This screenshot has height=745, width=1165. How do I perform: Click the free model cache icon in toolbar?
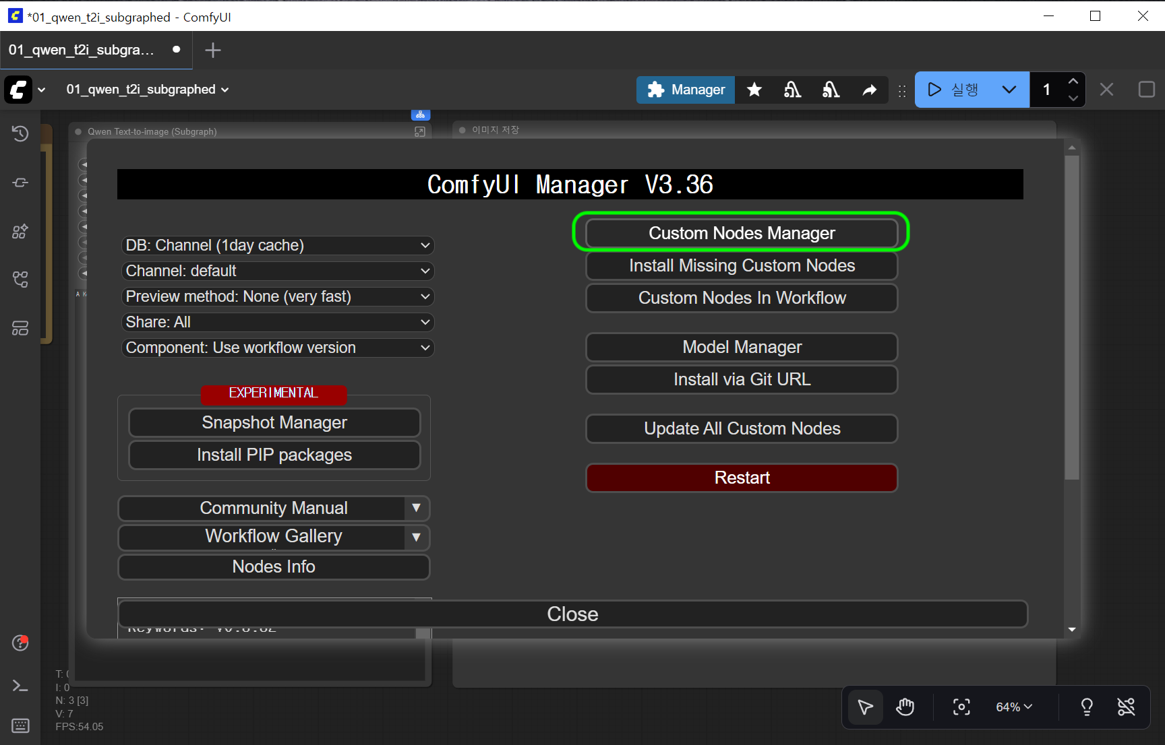click(831, 90)
